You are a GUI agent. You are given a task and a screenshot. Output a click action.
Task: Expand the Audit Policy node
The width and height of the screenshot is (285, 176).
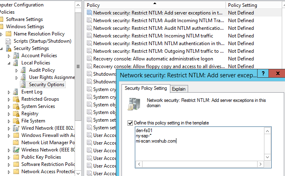(17, 70)
